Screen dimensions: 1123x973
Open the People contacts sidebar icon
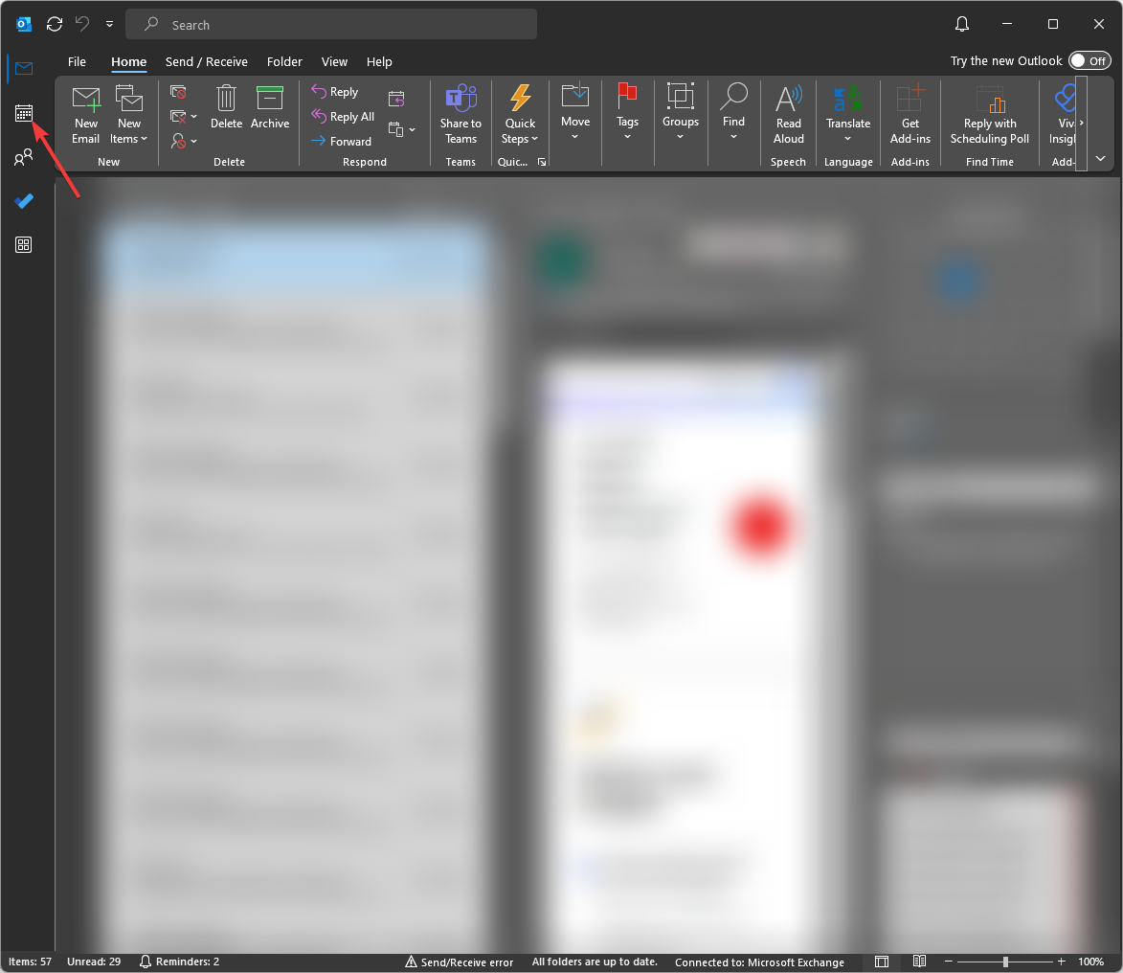point(24,157)
